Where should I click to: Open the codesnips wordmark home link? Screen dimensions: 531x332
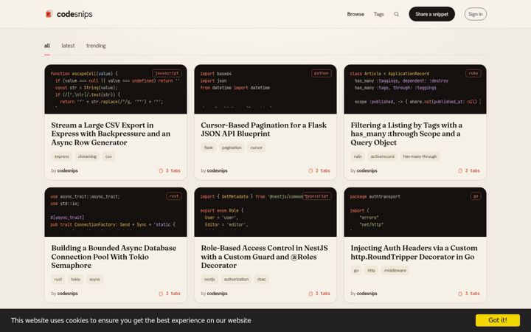(x=74, y=14)
